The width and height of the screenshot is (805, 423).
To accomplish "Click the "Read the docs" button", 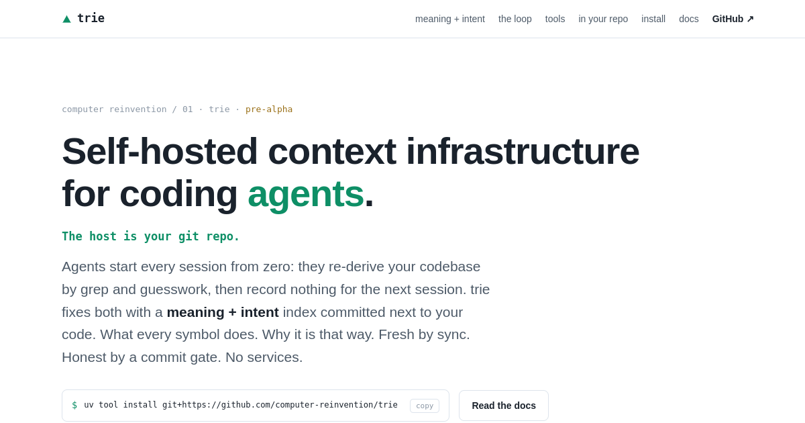I will pos(504,406).
